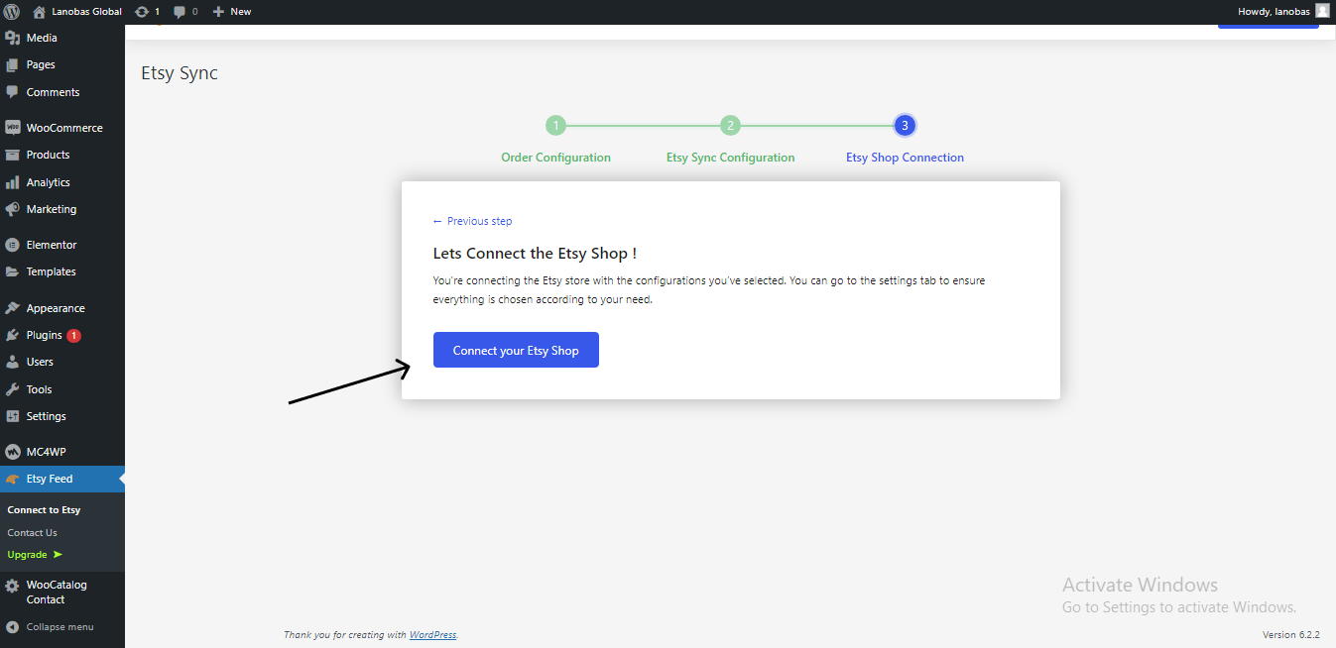Click the user avatar next to Howdy, lanobas

pyautogui.click(x=1322, y=11)
